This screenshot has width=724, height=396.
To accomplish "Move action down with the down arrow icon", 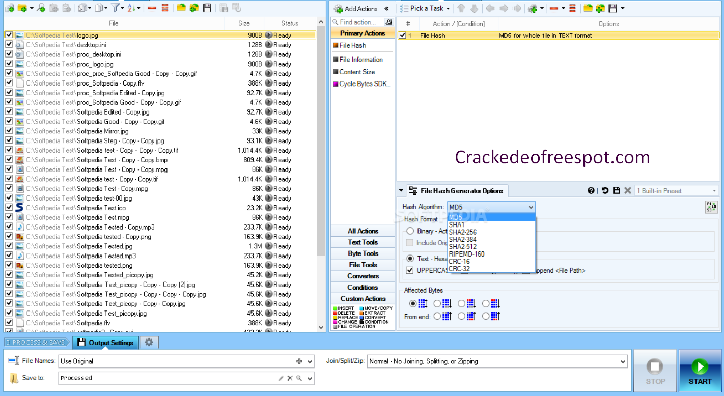I will coord(474,8).
